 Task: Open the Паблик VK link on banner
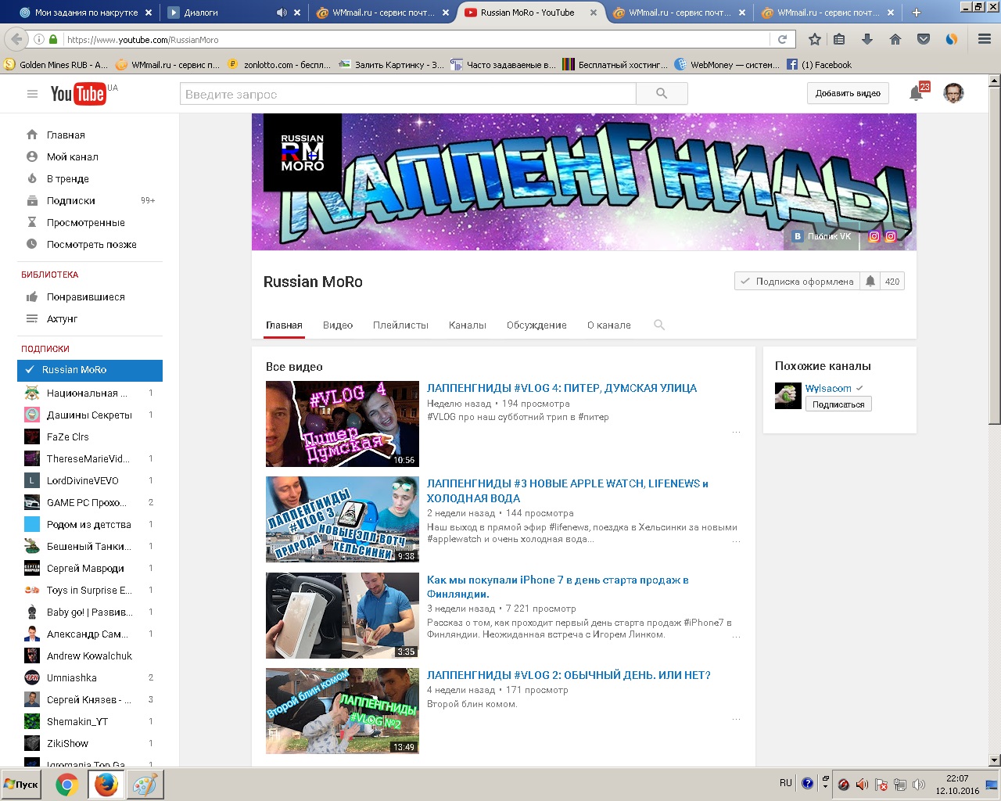(x=822, y=236)
